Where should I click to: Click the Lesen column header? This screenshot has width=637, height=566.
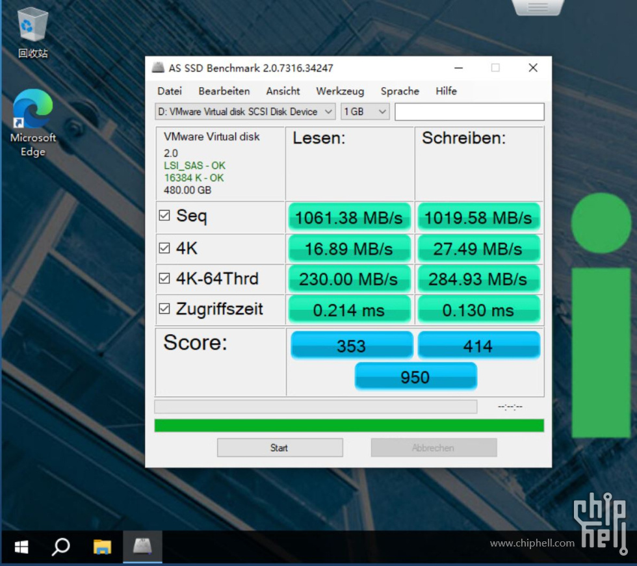pyautogui.click(x=319, y=138)
